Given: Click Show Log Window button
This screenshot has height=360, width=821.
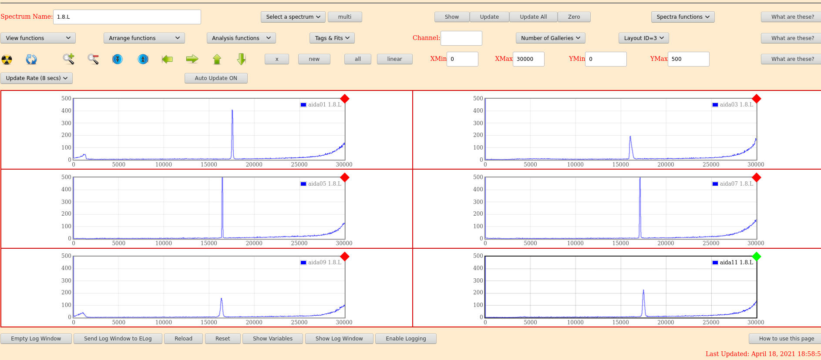Looking at the screenshot, I should pyautogui.click(x=339, y=339).
